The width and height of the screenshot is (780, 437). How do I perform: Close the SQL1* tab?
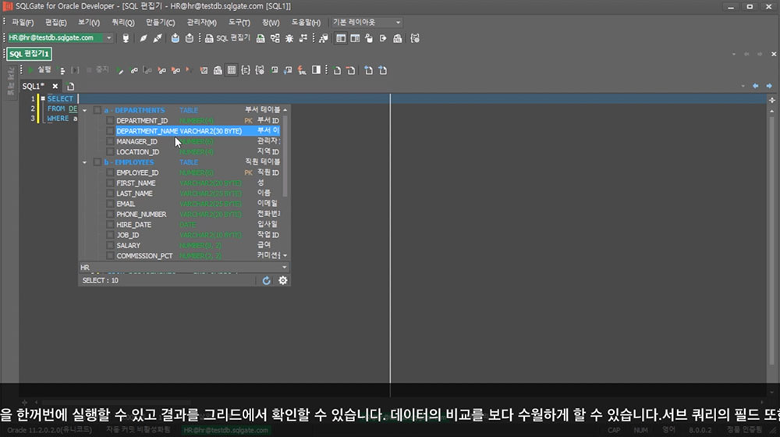click(55, 86)
